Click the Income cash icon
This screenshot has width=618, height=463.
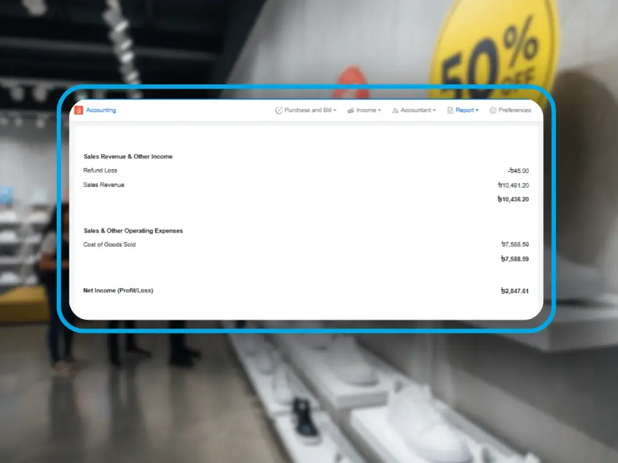pyautogui.click(x=351, y=111)
